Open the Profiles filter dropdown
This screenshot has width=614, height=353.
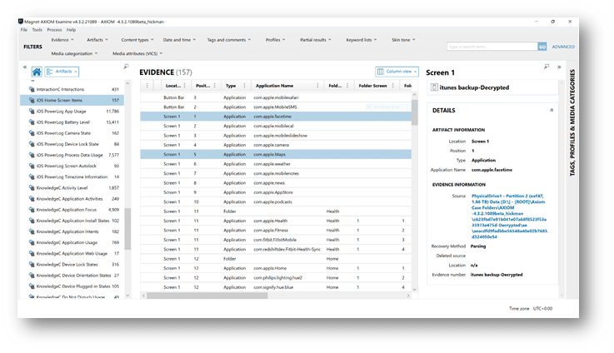275,40
